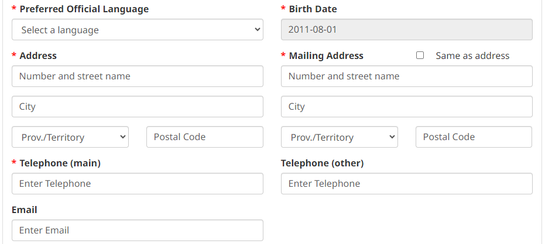Click the Mailing Address Postal Code field

[x=474, y=137]
